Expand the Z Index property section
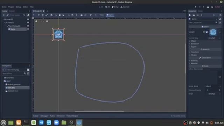224x126 pixels. pyautogui.click(x=205, y=55)
